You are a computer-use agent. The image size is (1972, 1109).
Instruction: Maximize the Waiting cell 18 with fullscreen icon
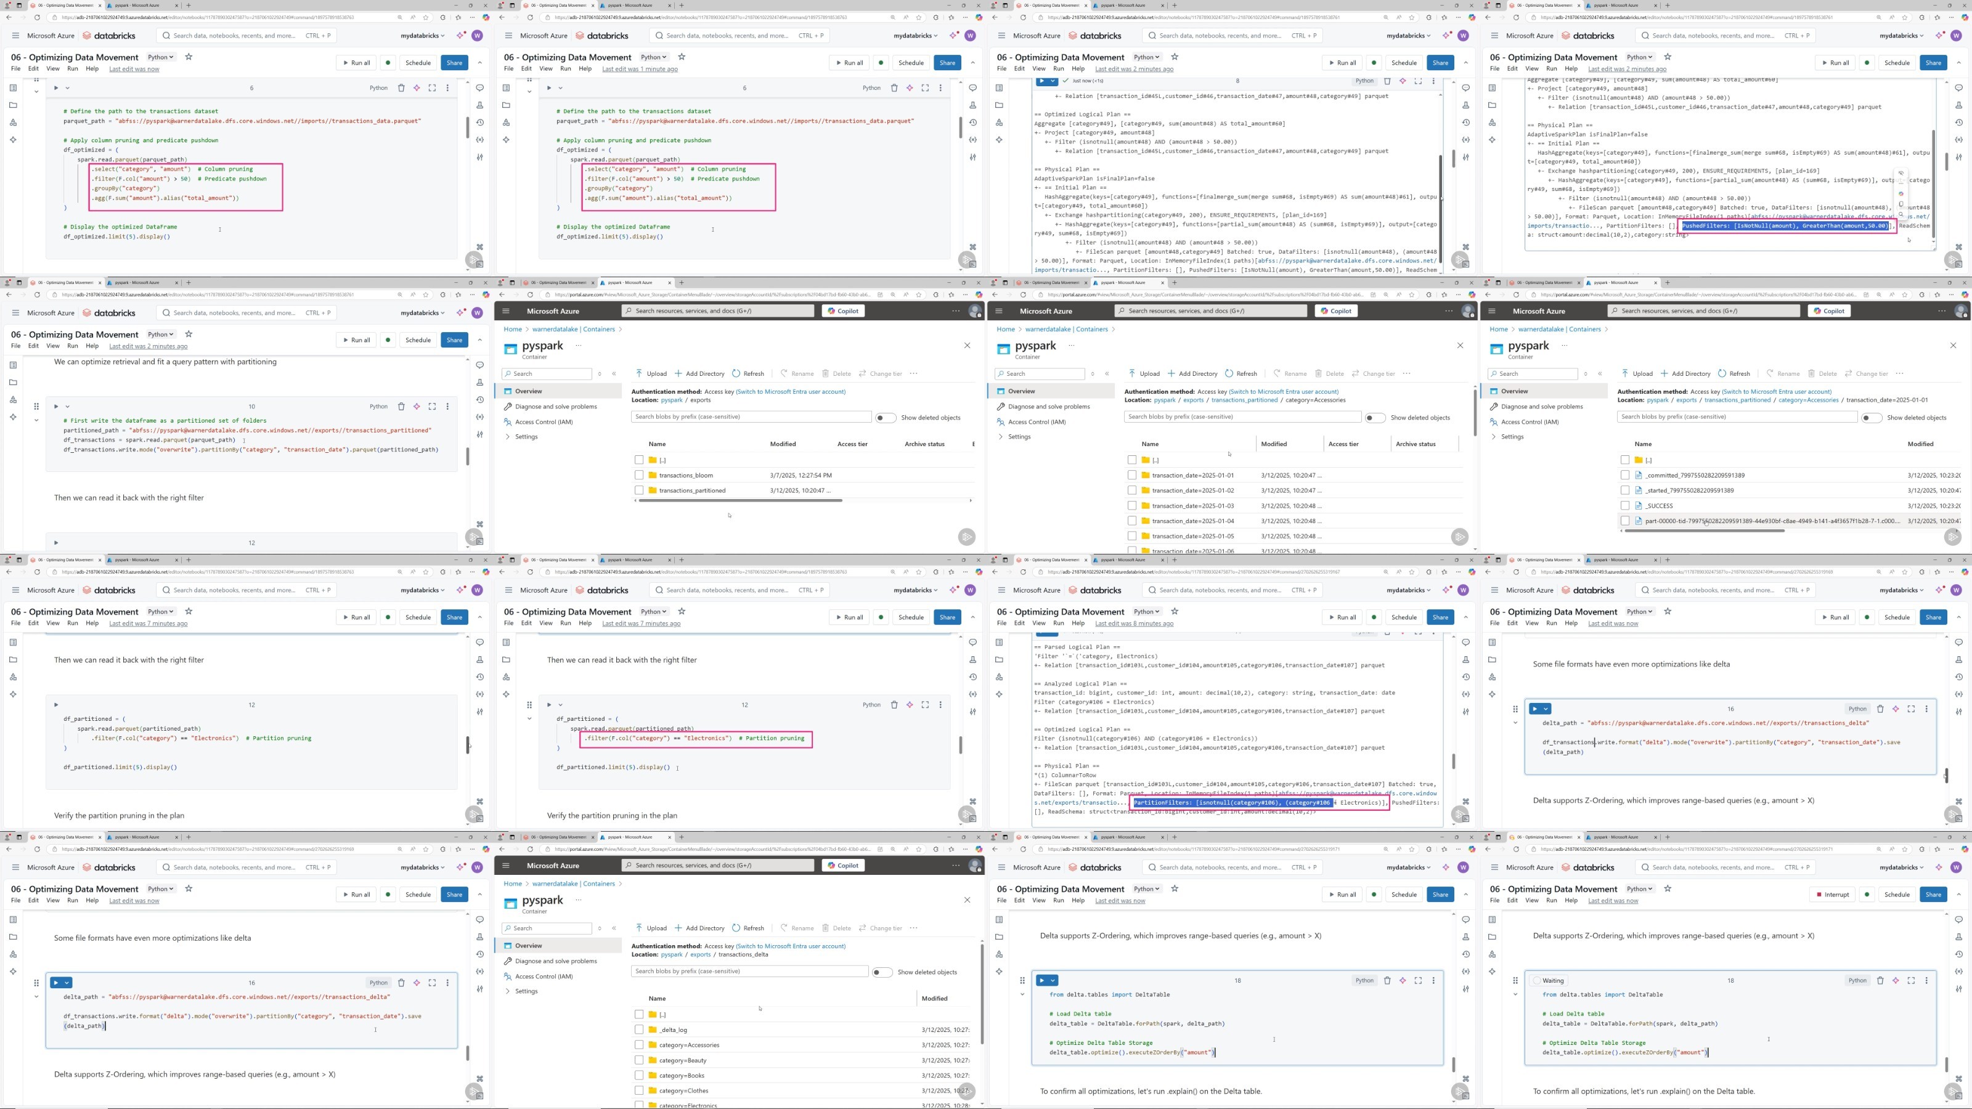(x=1911, y=980)
